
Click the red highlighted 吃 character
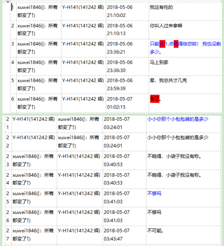coord(176,44)
